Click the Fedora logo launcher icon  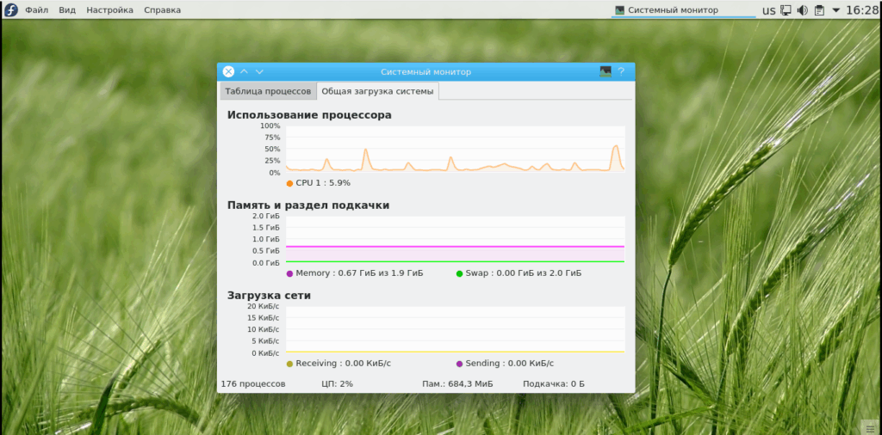(x=11, y=10)
